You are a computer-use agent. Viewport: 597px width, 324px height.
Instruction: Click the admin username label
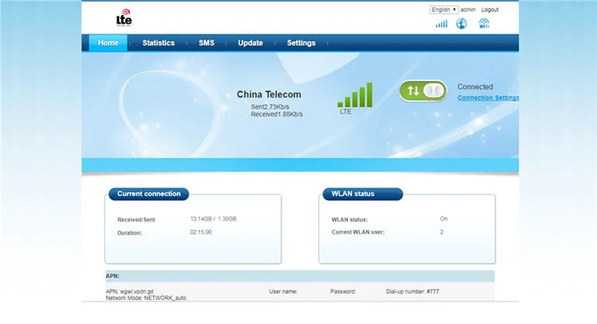(x=469, y=10)
